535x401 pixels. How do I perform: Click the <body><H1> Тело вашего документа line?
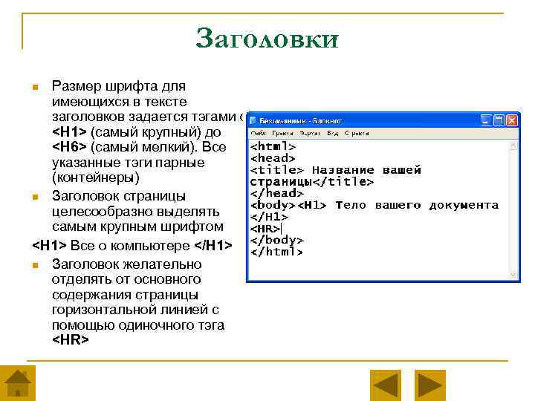click(x=374, y=205)
